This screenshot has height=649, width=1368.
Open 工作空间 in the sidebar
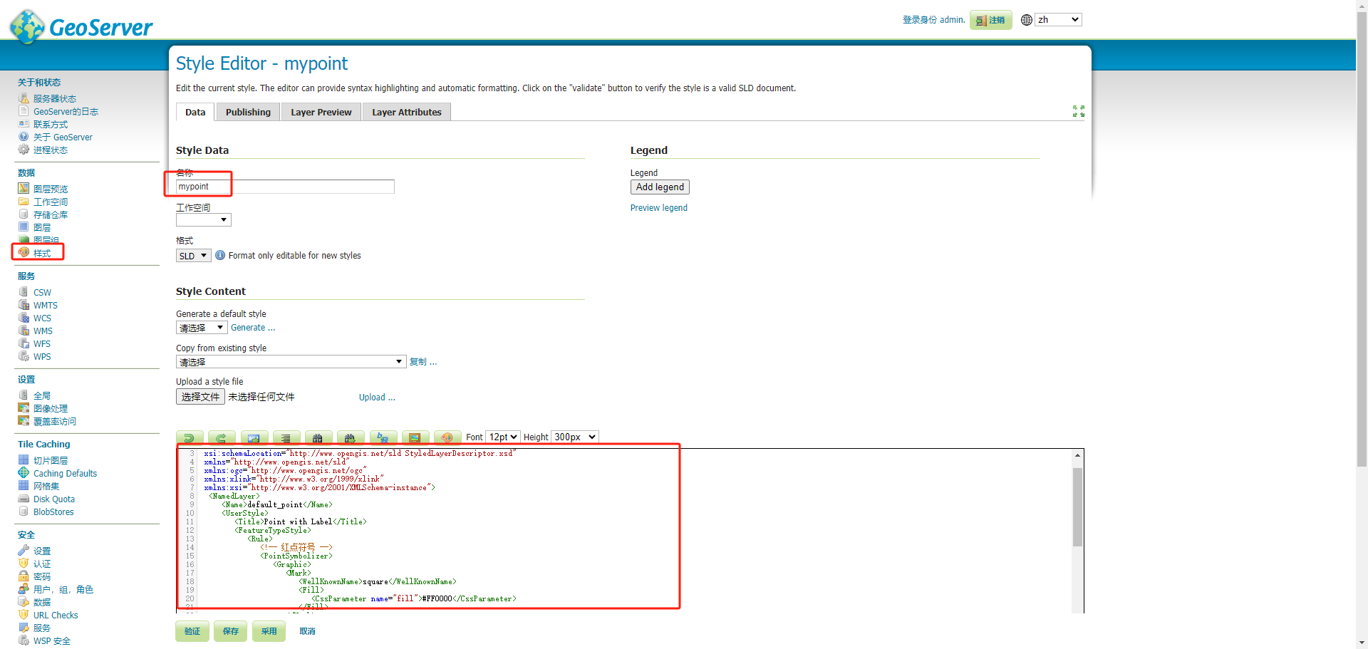pyautogui.click(x=51, y=202)
